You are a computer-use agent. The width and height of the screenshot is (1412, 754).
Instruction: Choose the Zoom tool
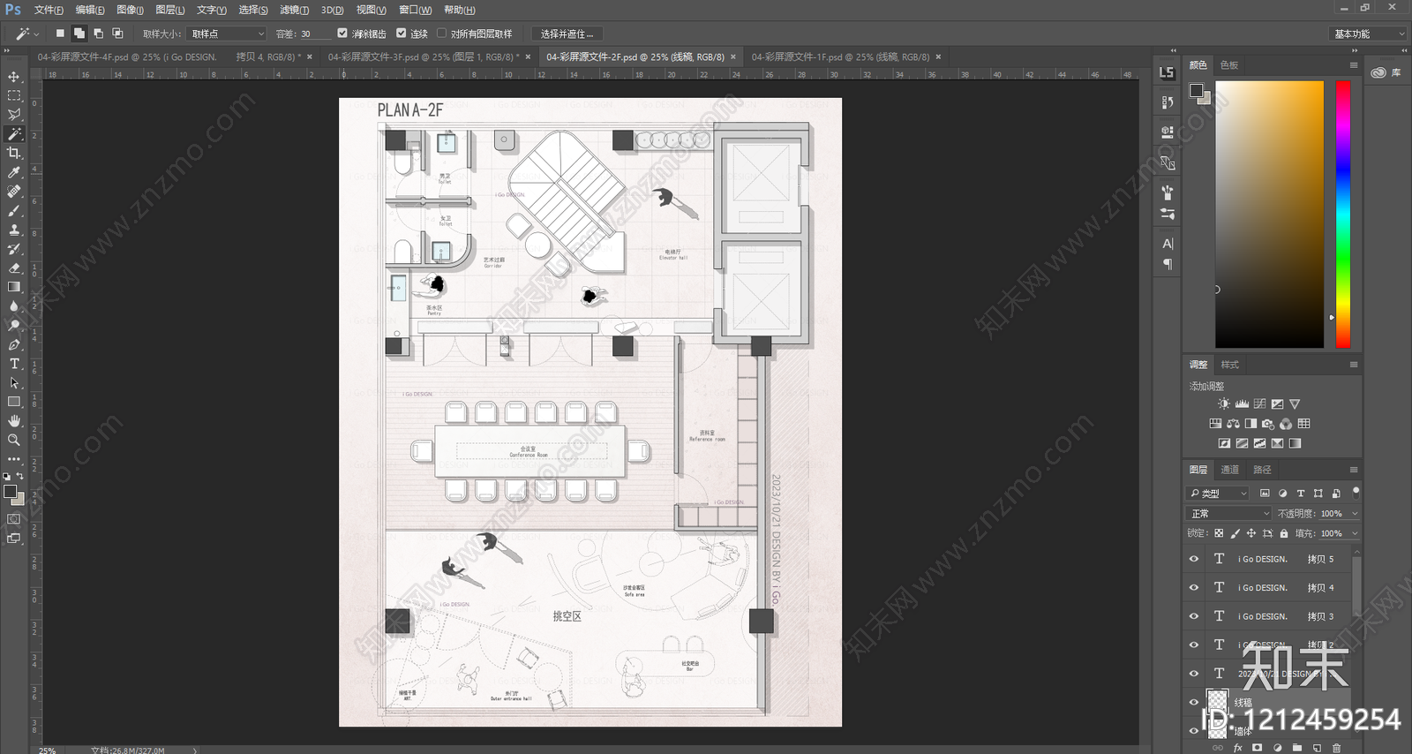coord(14,440)
